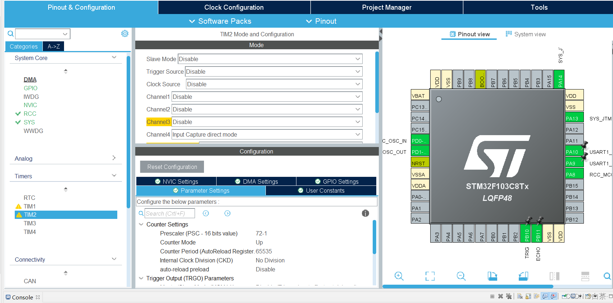Click the Reset Configuration button
Screen dimensions: 613x303
[172, 167]
